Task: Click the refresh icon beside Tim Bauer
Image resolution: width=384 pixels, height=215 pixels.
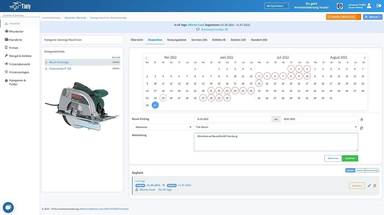Action: [x=361, y=128]
